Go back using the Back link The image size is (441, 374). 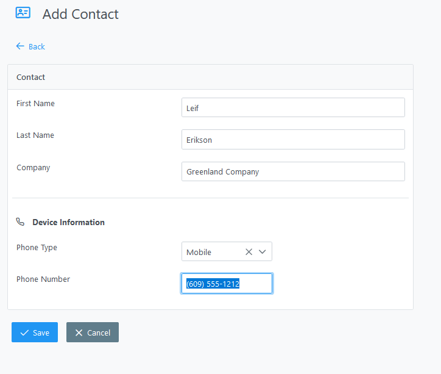click(30, 46)
